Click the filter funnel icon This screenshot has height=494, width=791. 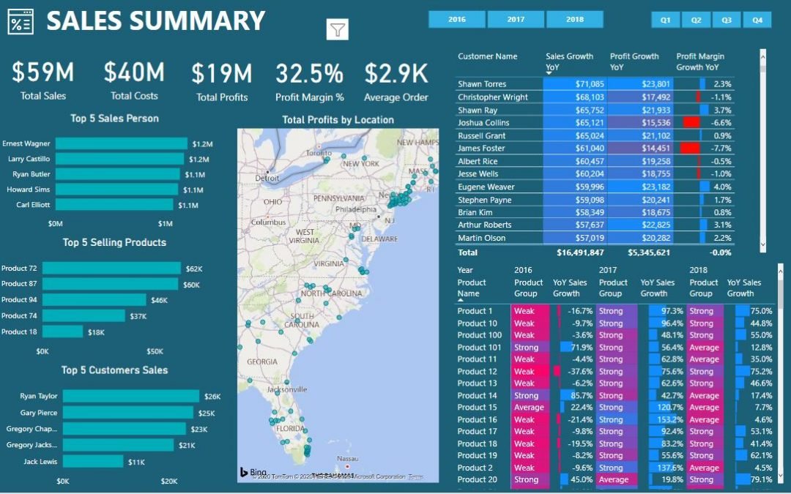(x=338, y=30)
